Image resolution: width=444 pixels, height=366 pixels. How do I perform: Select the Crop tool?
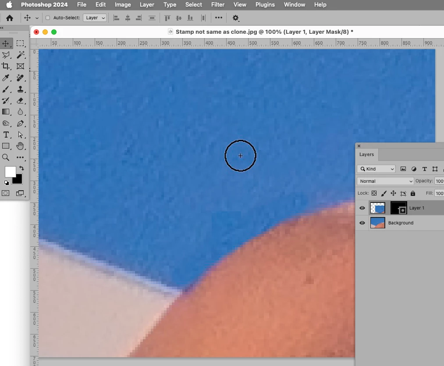6,66
